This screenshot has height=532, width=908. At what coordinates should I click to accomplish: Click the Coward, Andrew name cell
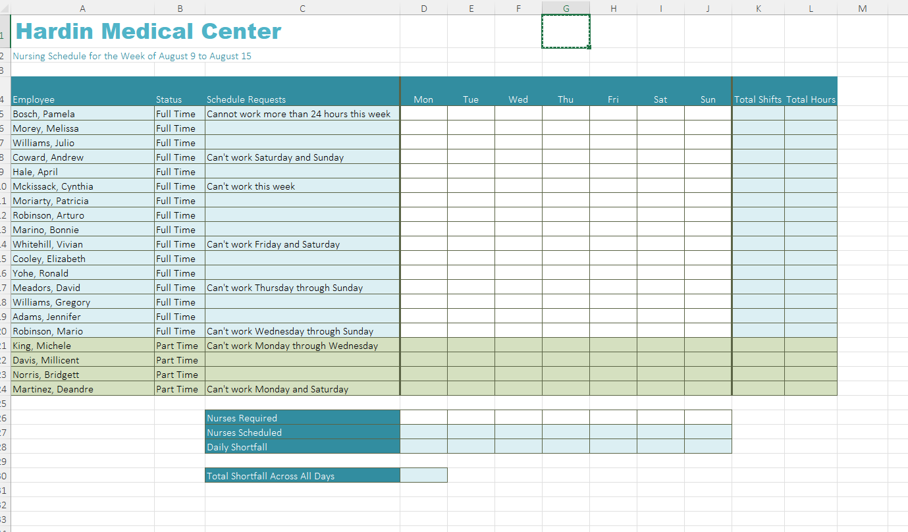83,157
